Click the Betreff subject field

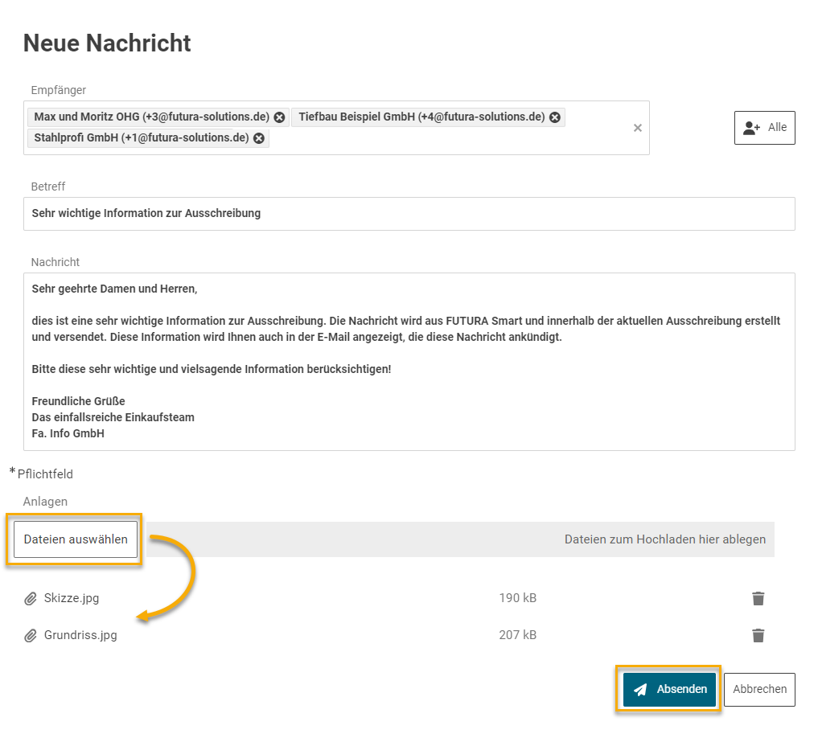pos(409,214)
